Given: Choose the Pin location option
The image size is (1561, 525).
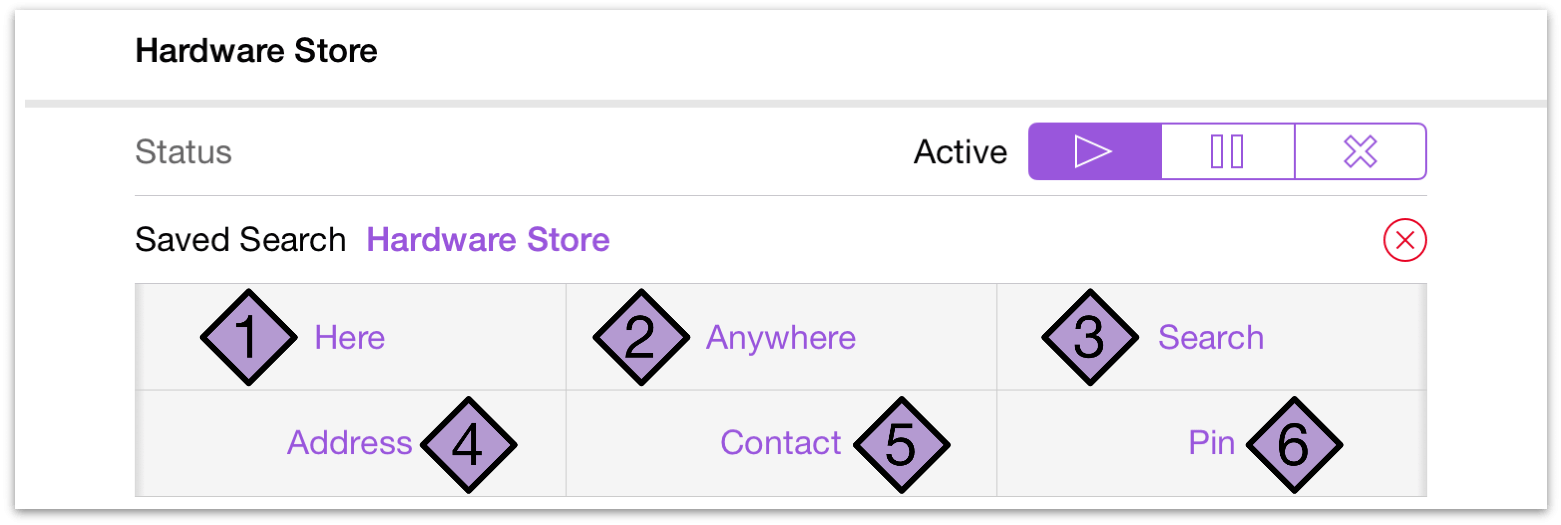Looking at the screenshot, I should [x=1211, y=443].
